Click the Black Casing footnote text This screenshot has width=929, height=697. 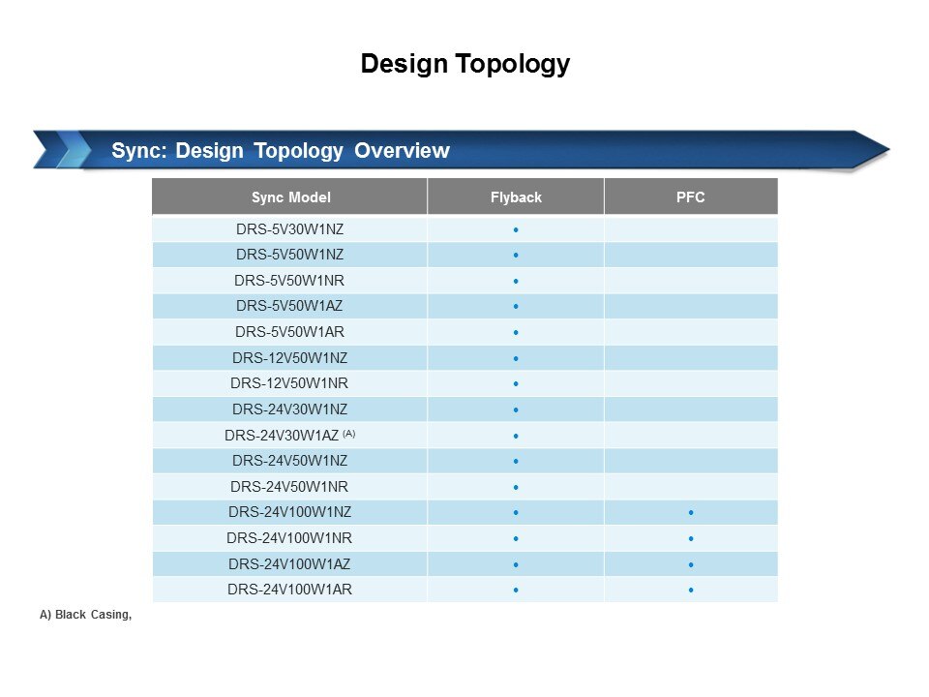click(85, 615)
